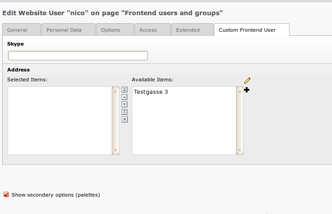This screenshot has height=214, width=332.
Task: Select Testgasse 3 in Available Items
Action: click(151, 92)
